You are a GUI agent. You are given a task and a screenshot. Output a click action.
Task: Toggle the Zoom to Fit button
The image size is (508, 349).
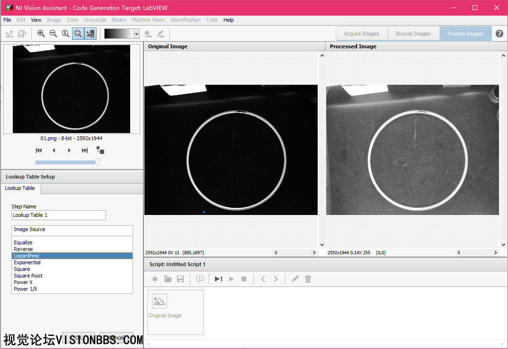tap(78, 34)
